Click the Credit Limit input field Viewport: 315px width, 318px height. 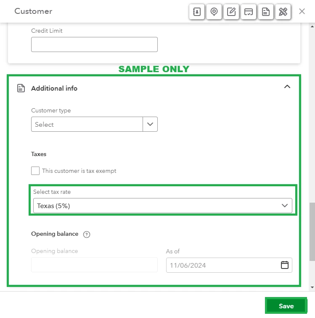pyautogui.click(x=94, y=44)
